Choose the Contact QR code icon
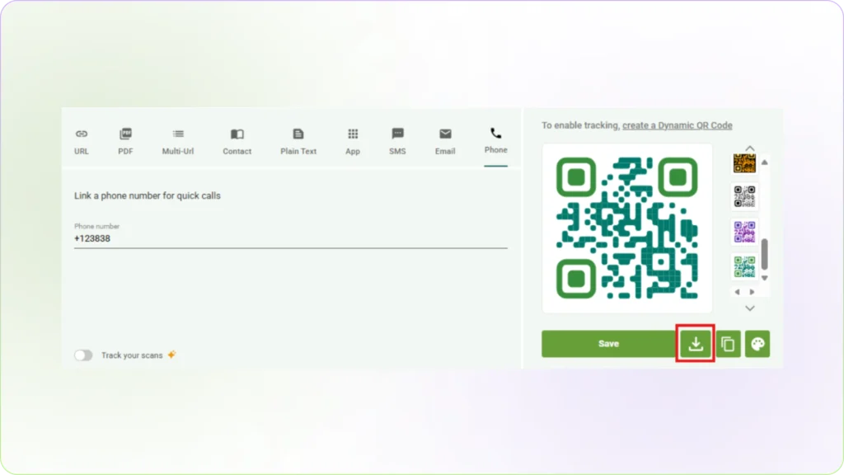Image resolution: width=844 pixels, height=475 pixels. pos(237,140)
